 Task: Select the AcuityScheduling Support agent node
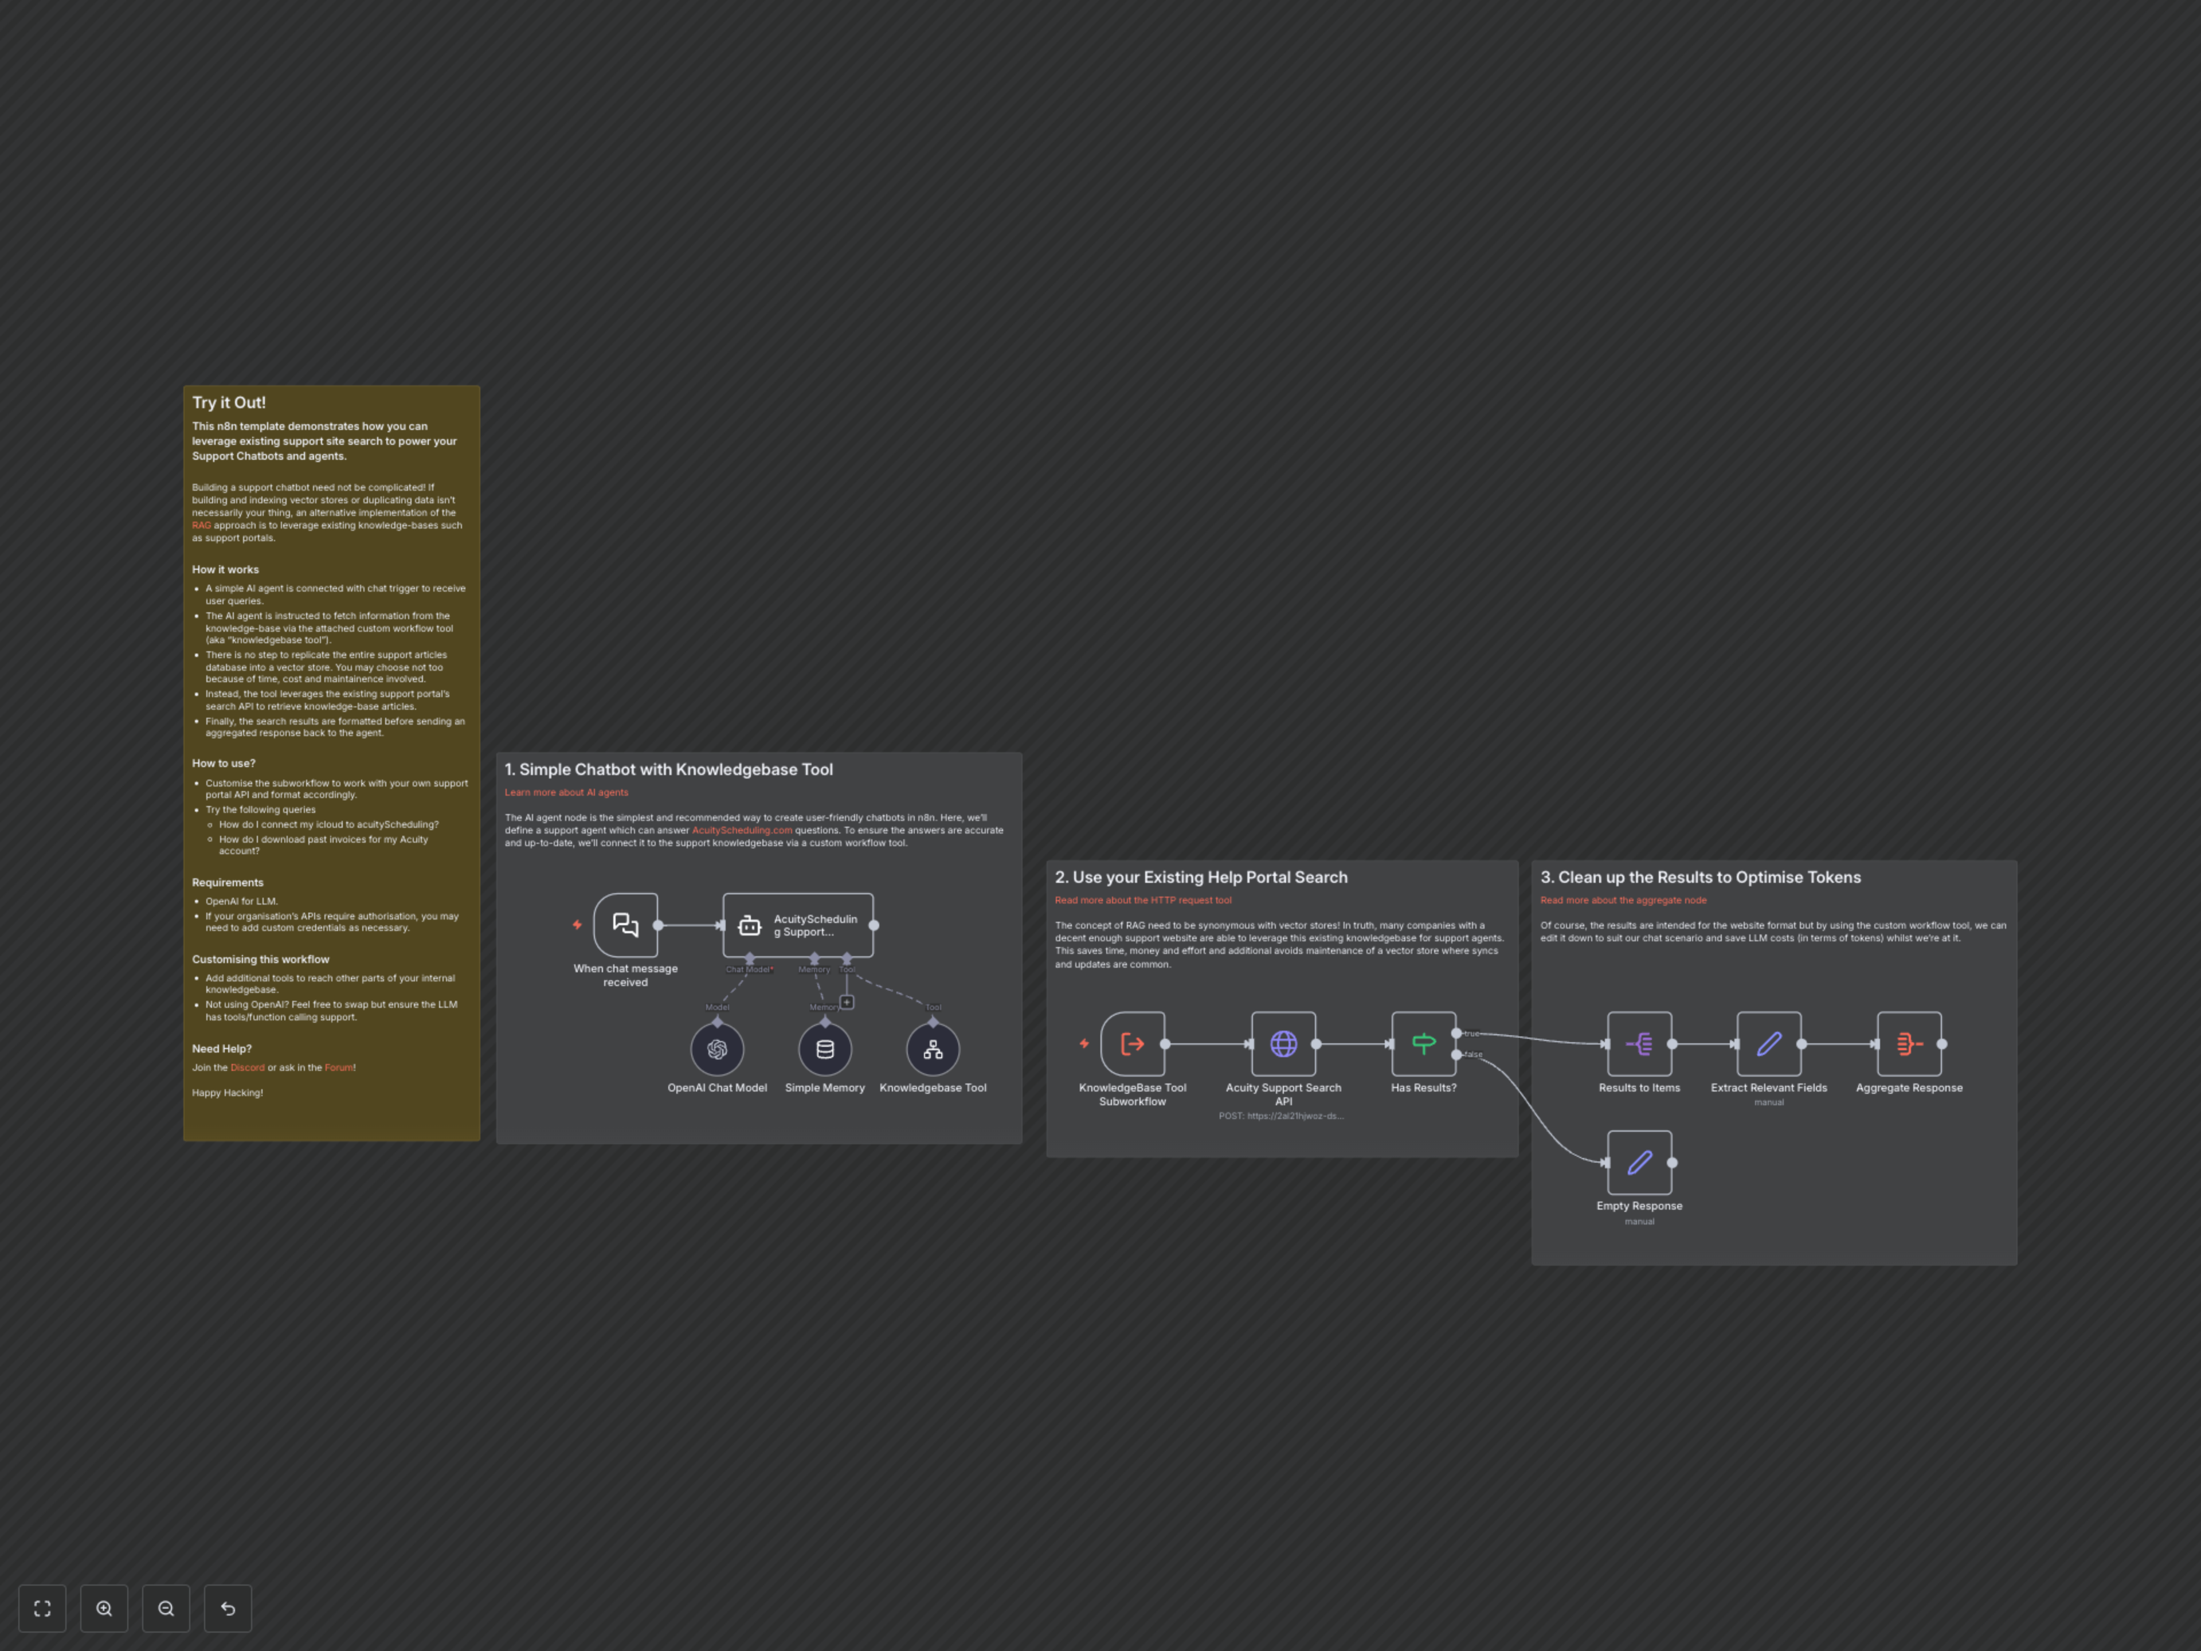799,925
